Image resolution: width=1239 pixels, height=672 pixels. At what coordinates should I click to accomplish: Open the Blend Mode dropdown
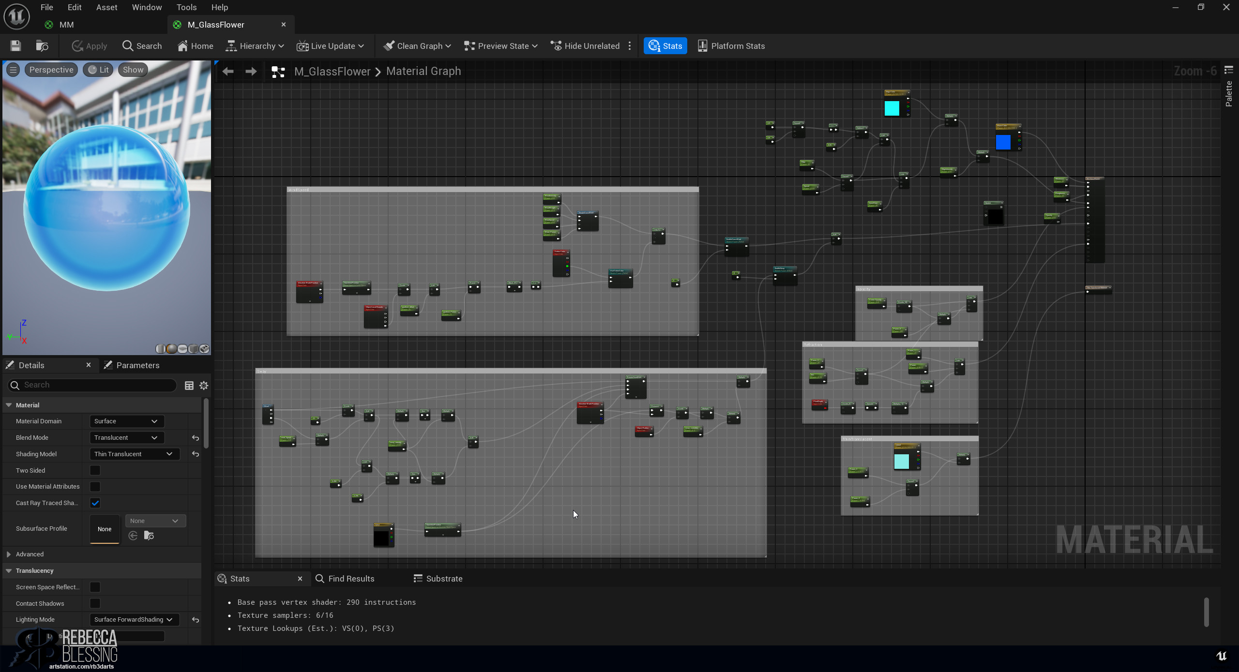[126, 438]
